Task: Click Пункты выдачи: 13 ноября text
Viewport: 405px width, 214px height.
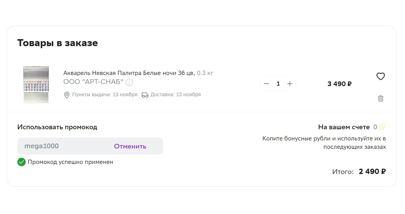Action: pos(105,95)
